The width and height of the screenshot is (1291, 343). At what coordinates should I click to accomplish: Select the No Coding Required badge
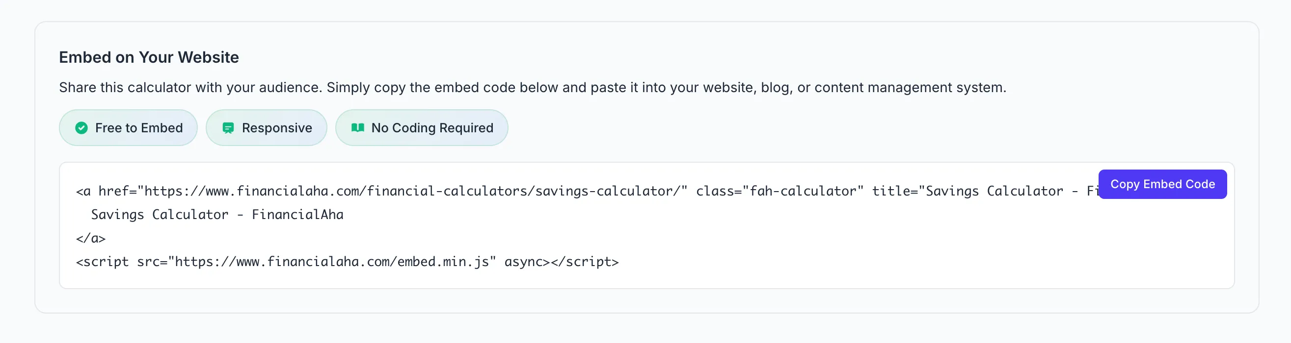click(x=422, y=127)
